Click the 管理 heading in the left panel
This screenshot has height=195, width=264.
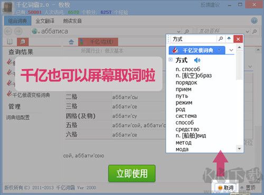(15, 107)
